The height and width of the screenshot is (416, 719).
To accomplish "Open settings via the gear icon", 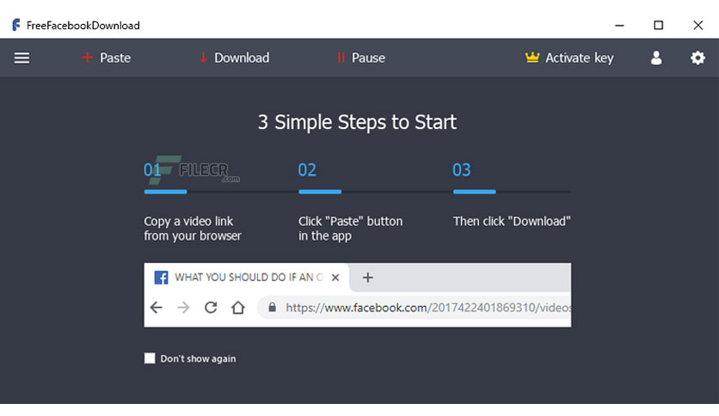I will coord(697,58).
